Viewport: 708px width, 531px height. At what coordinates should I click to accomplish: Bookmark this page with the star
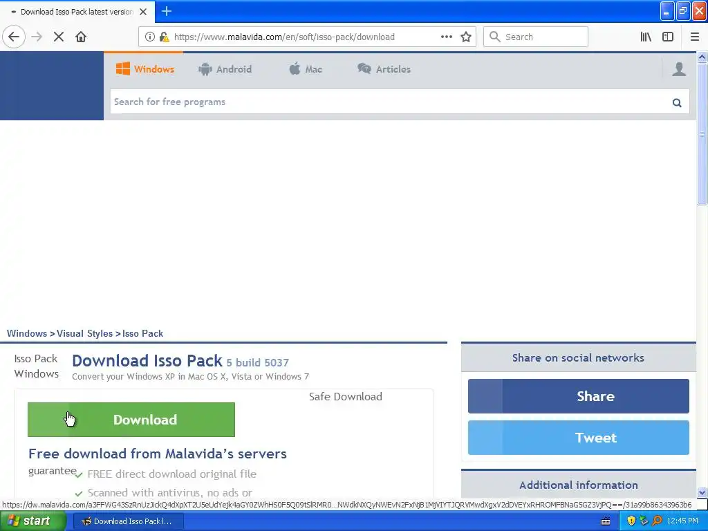(466, 37)
